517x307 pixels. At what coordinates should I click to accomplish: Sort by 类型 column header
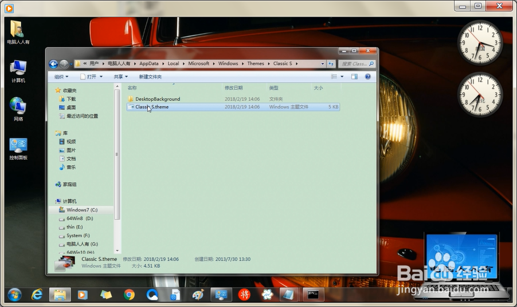coord(273,88)
